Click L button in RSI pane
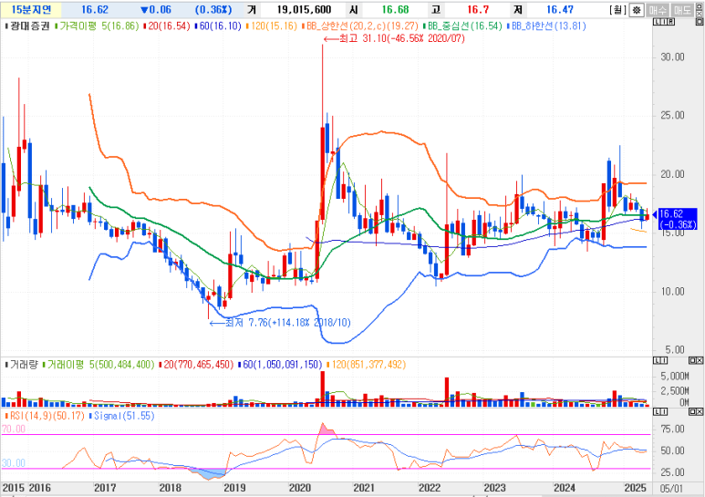The width and height of the screenshot is (705, 497). pos(657,411)
